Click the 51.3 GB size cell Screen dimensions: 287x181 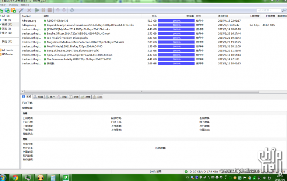pos(152,21)
